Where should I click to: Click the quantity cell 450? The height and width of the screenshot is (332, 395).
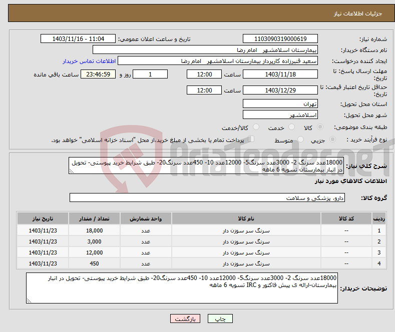click(x=94, y=263)
